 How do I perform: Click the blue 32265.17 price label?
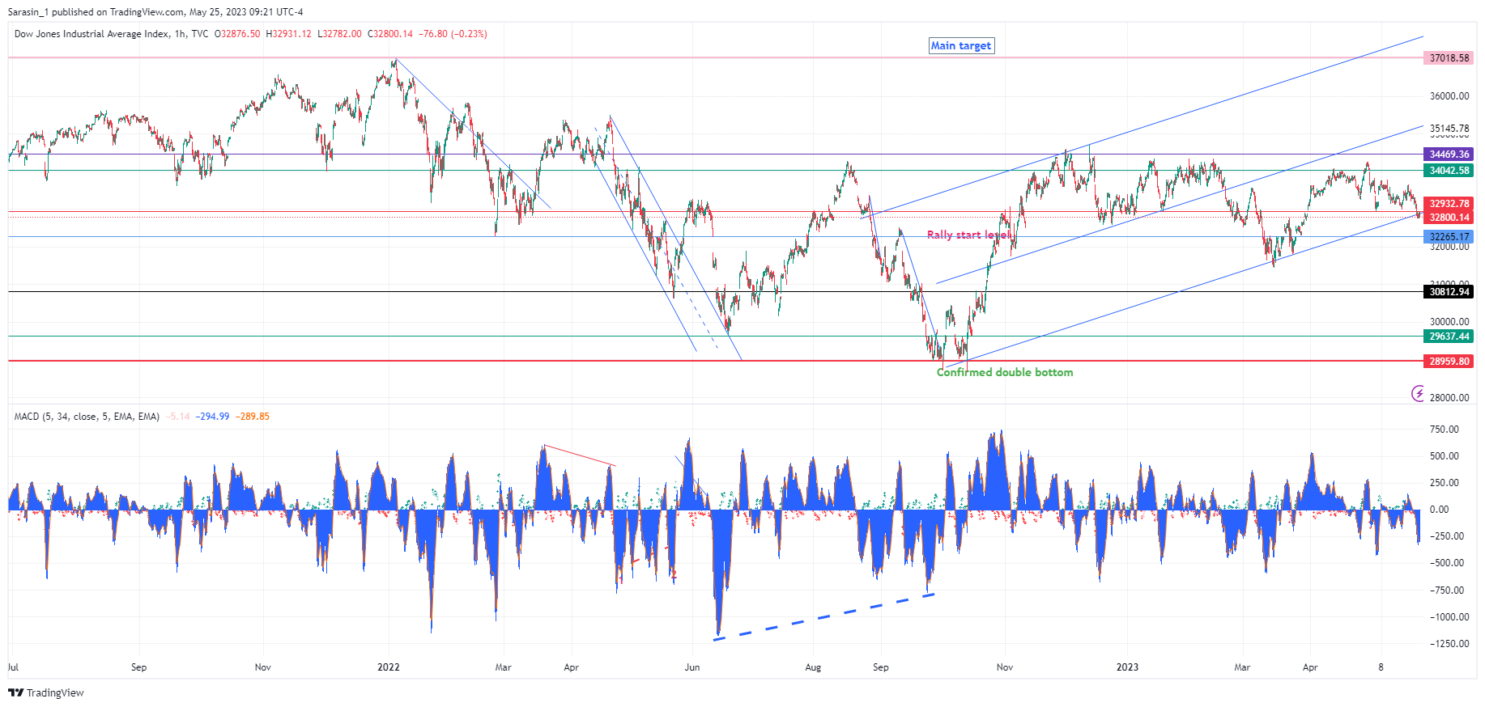(1449, 237)
